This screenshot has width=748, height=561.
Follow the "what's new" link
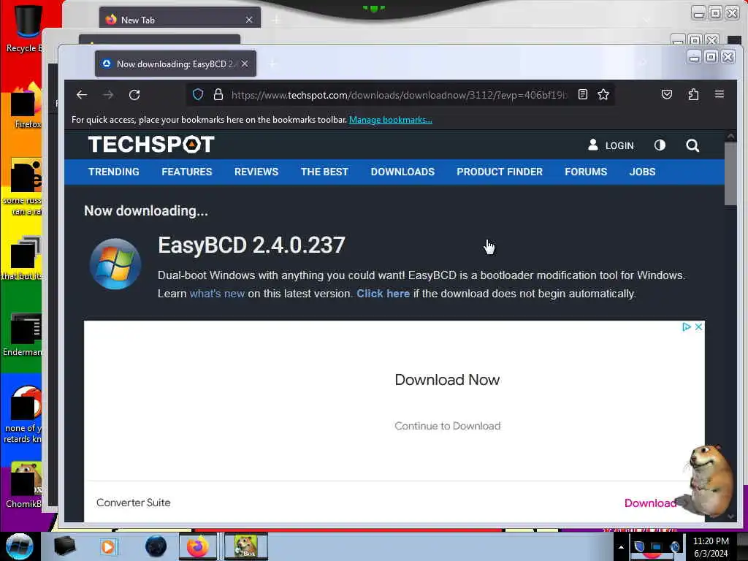coord(217,294)
